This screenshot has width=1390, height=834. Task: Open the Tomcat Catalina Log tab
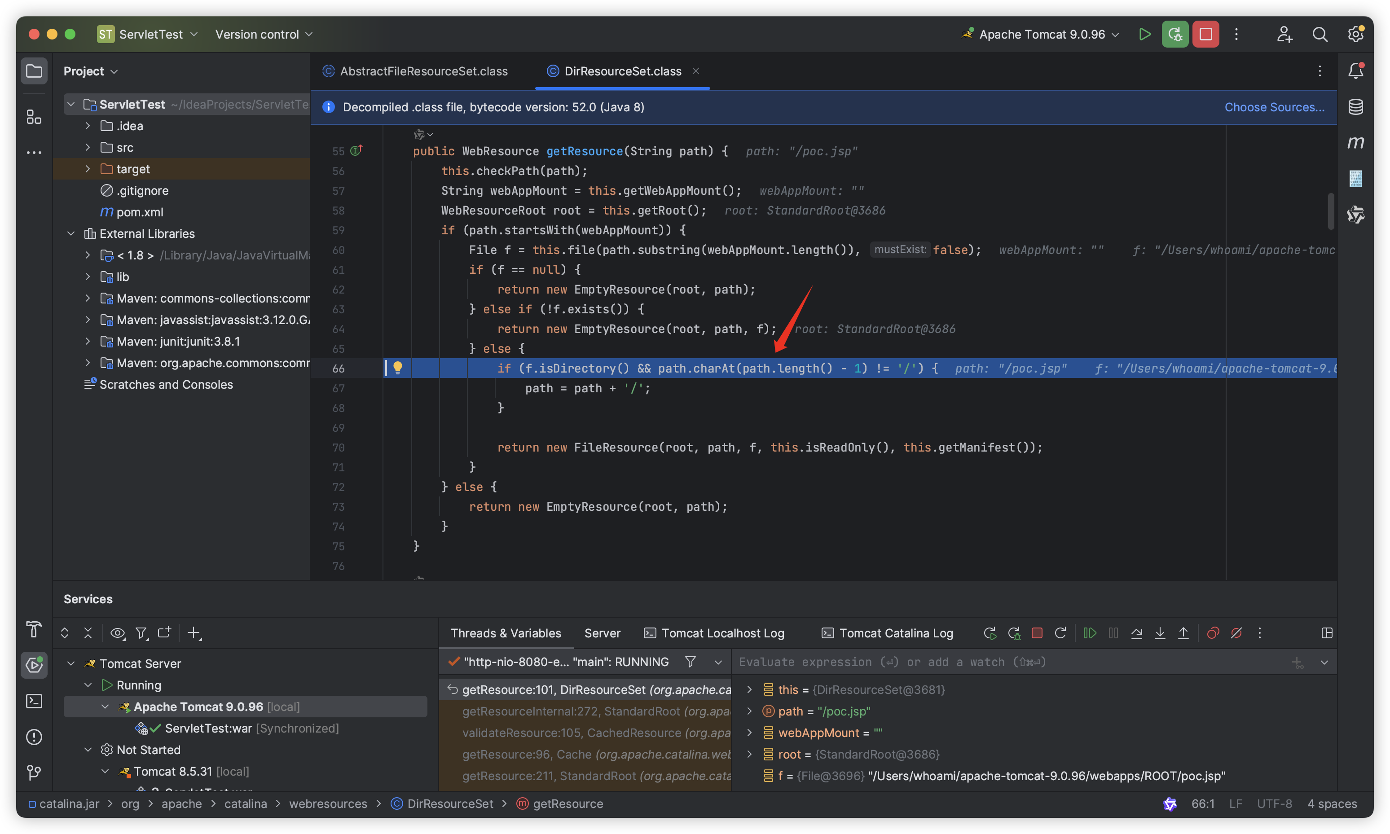pos(887,633)
